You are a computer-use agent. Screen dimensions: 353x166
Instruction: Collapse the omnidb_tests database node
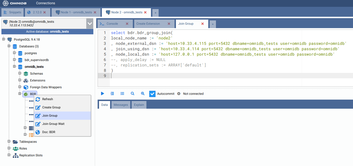click(14, 67)
